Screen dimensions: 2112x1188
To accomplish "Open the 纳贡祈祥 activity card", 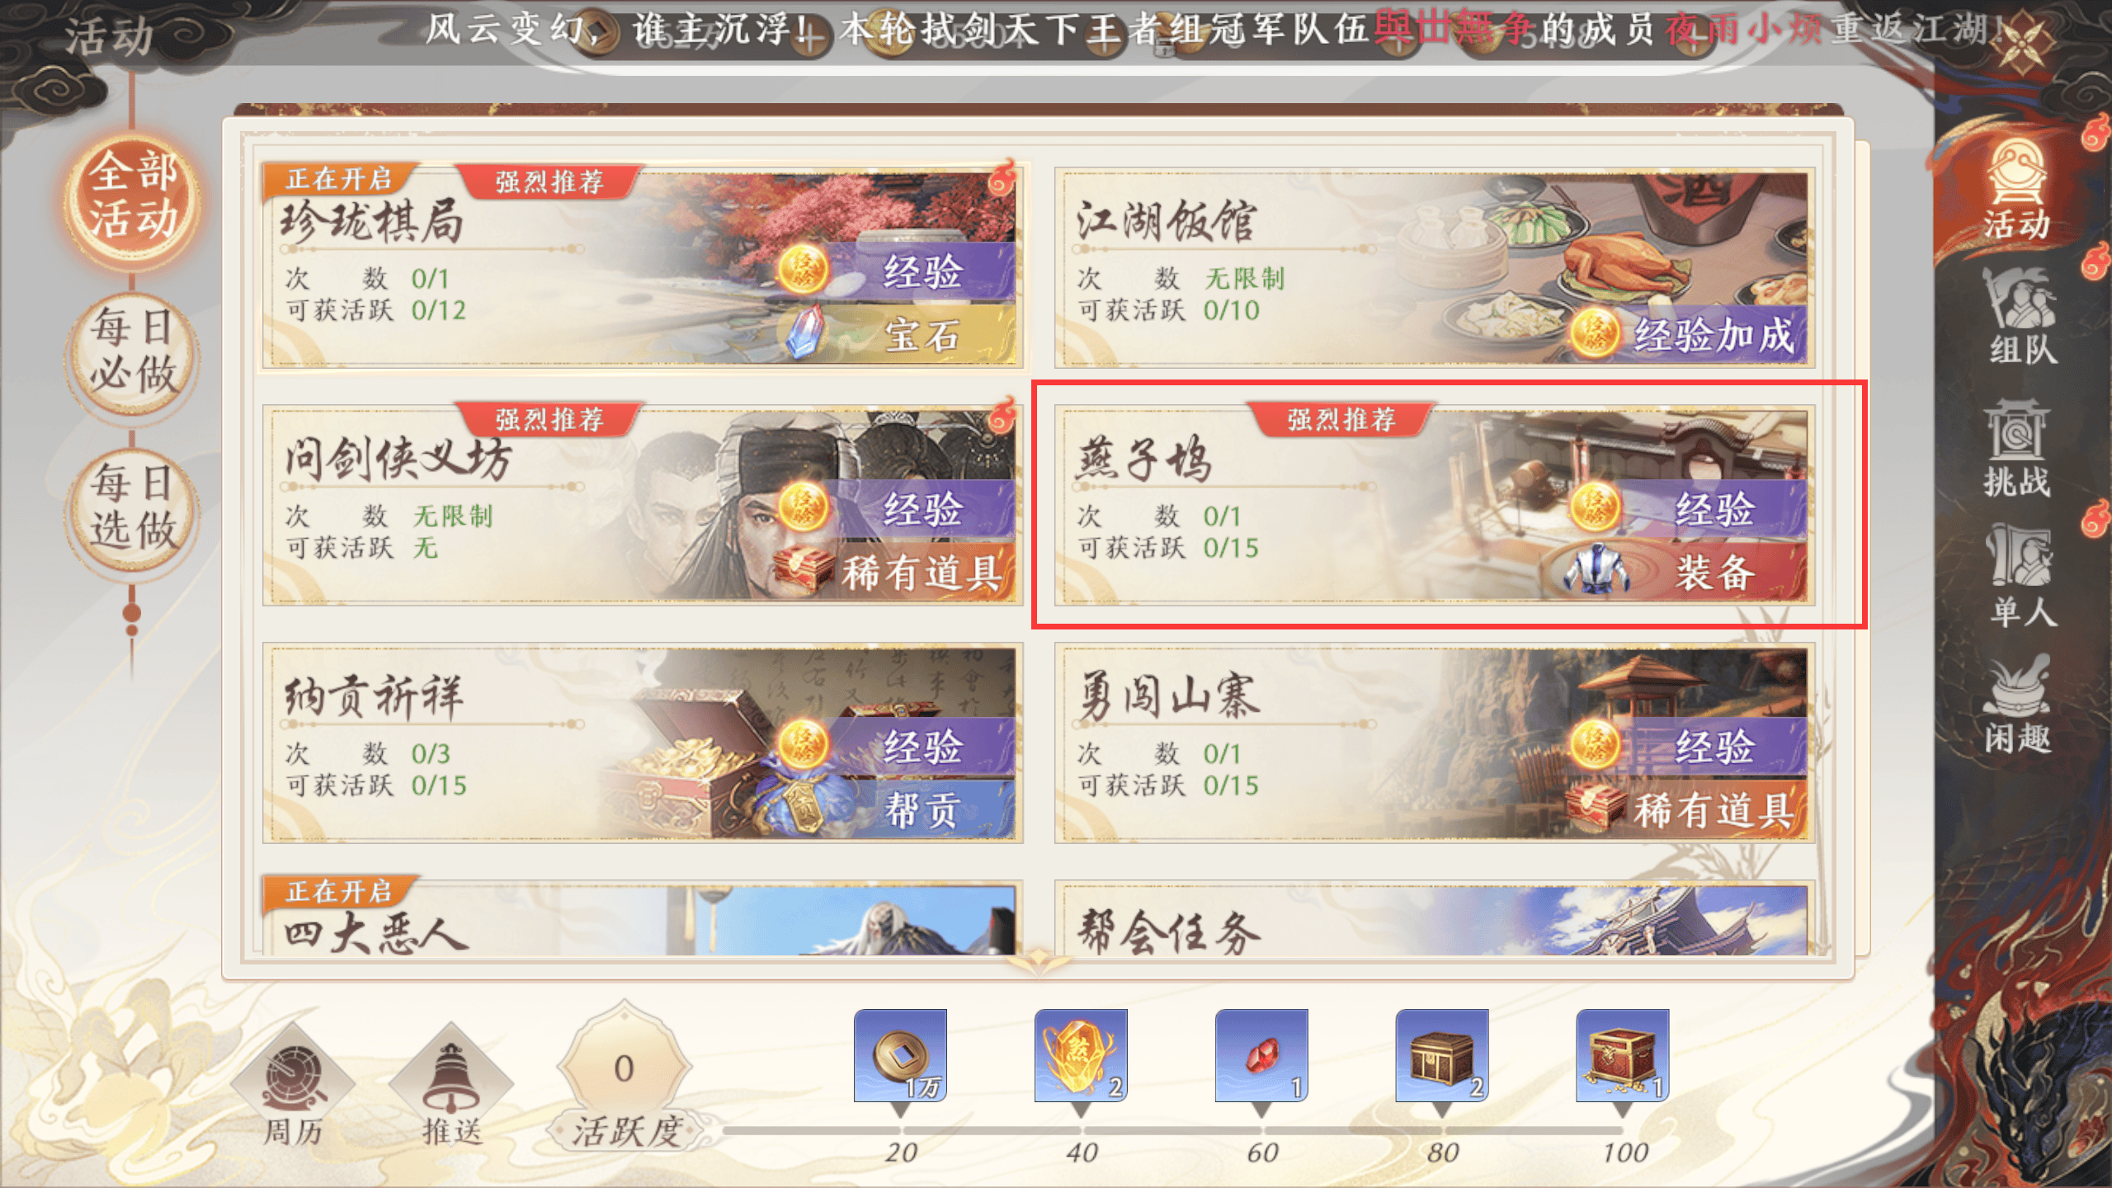I will click(643, 741).
